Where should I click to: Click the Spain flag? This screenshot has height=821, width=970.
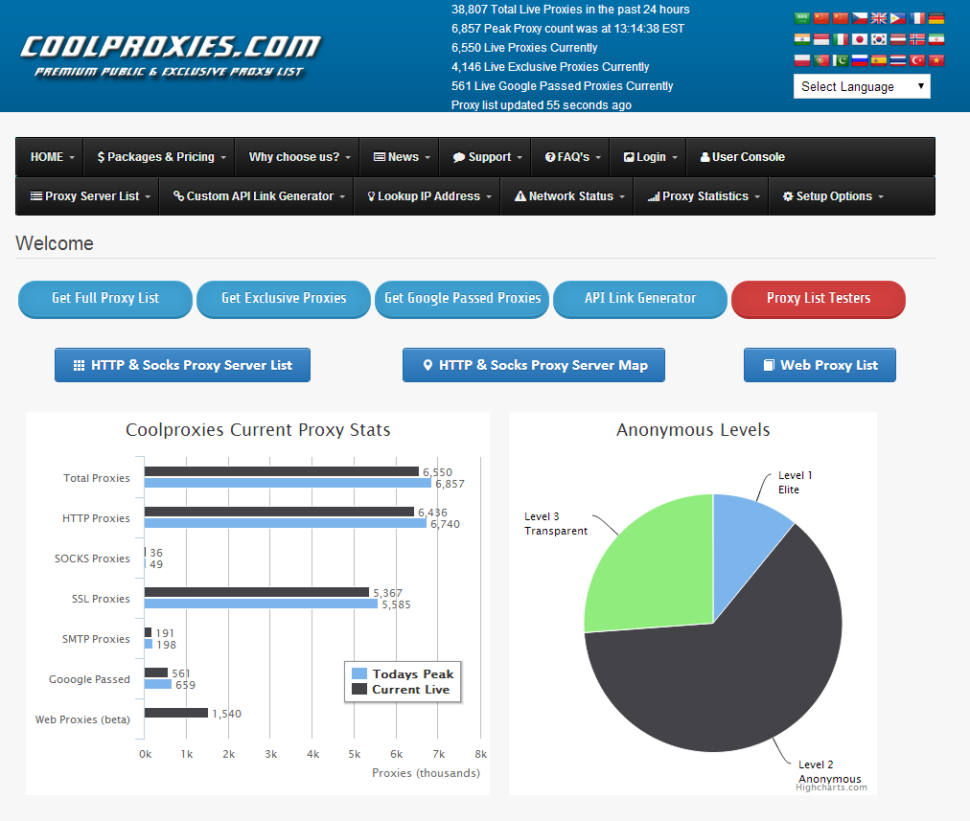(879, 60)
